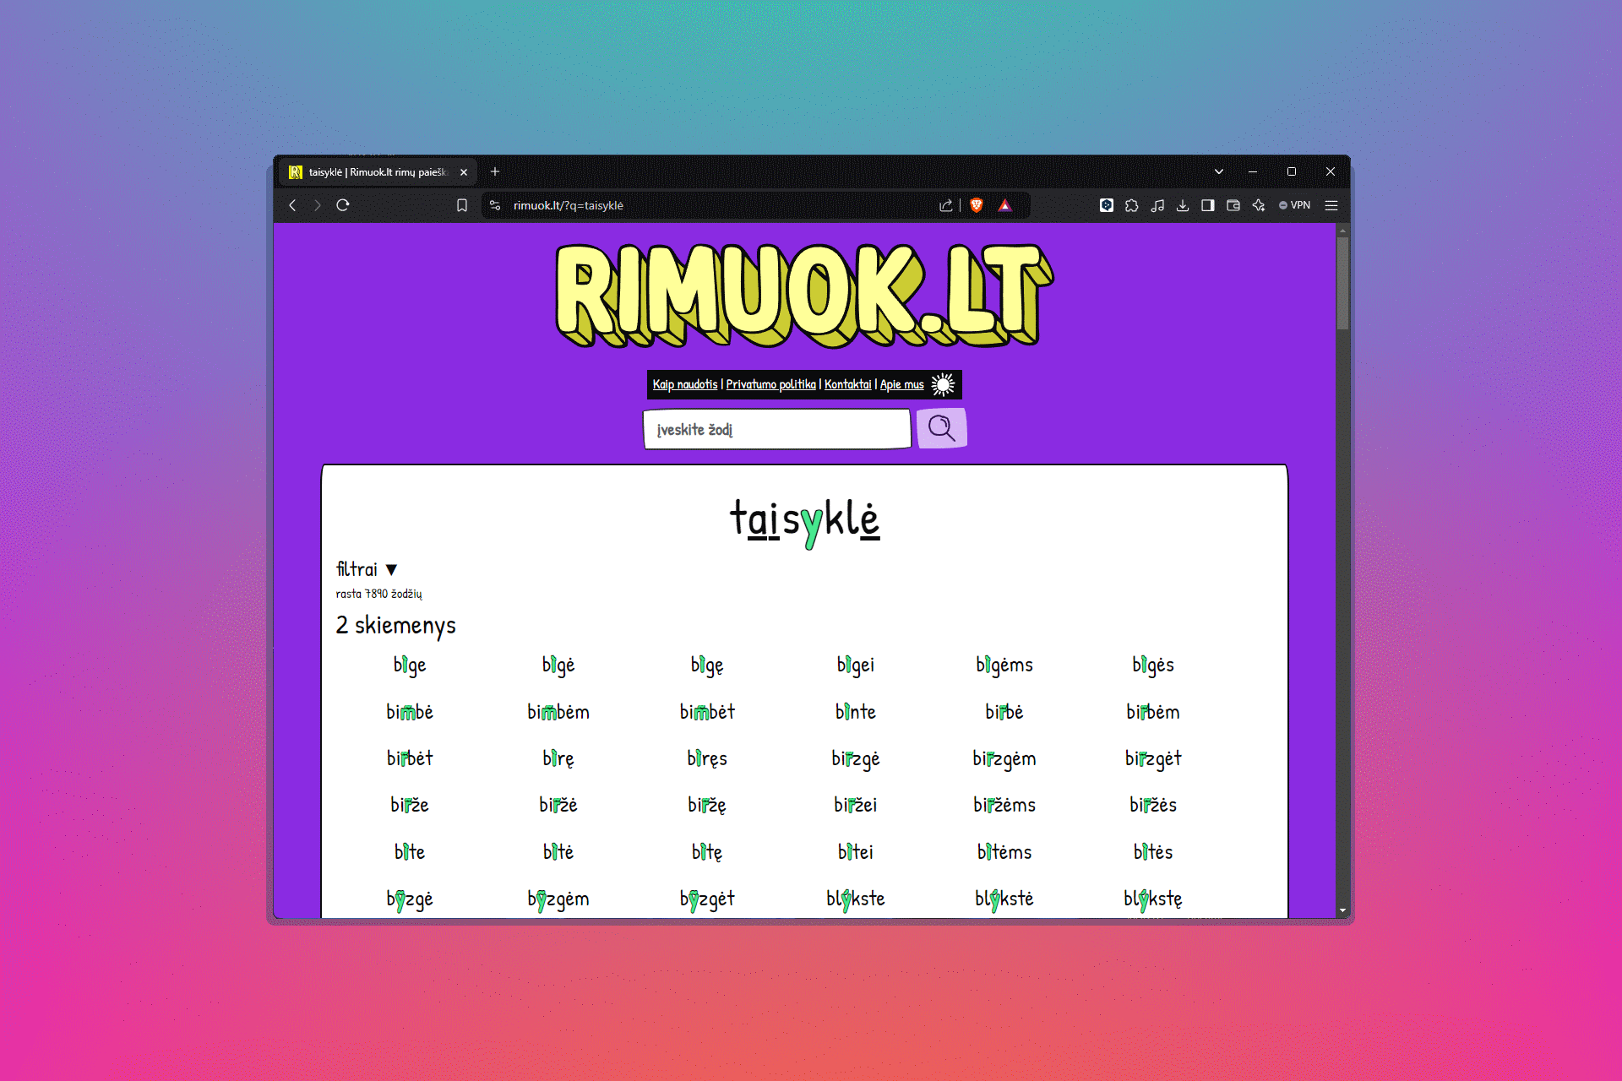1622x1081 pixels.
Task: Open the Apie mus link
Action: tap(902, 384)
